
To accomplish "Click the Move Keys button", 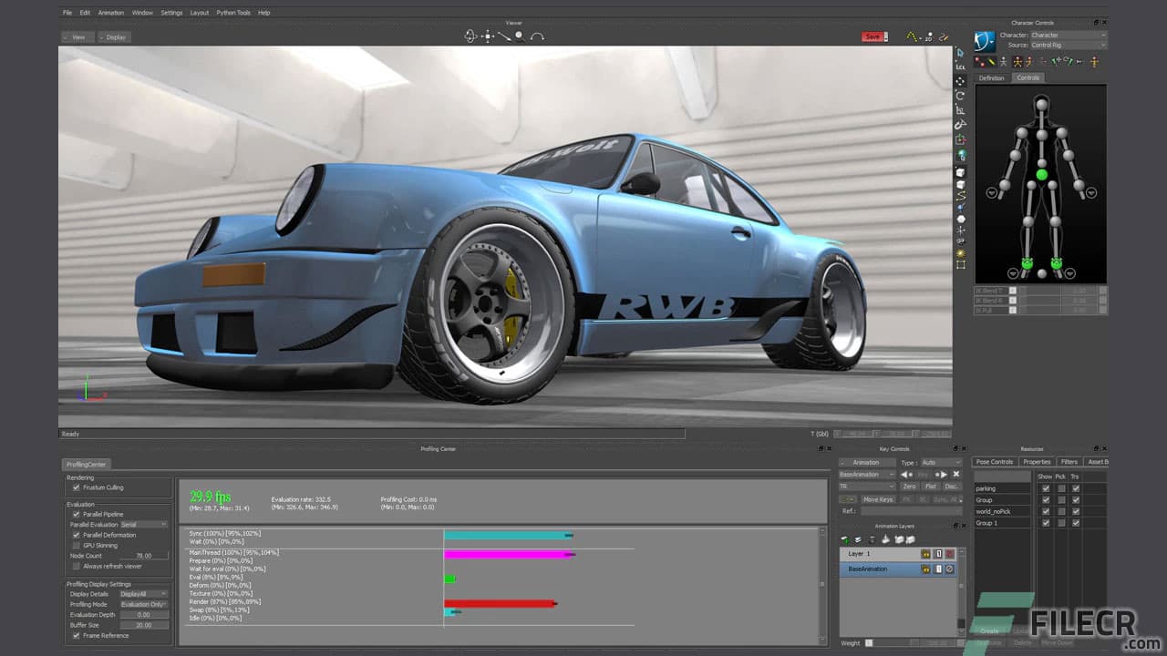I will click(x=878, y=498).
